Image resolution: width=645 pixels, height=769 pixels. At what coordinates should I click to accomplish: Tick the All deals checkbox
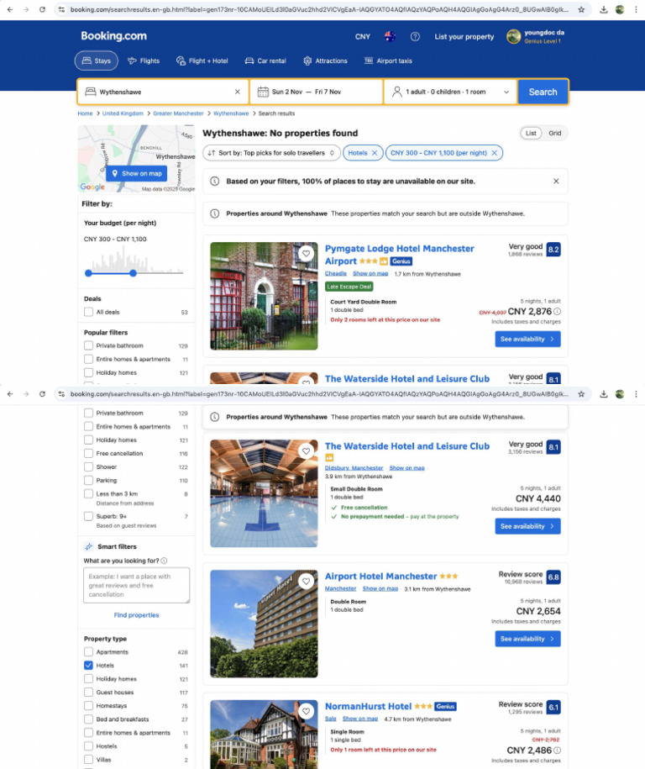coord(88,312)
